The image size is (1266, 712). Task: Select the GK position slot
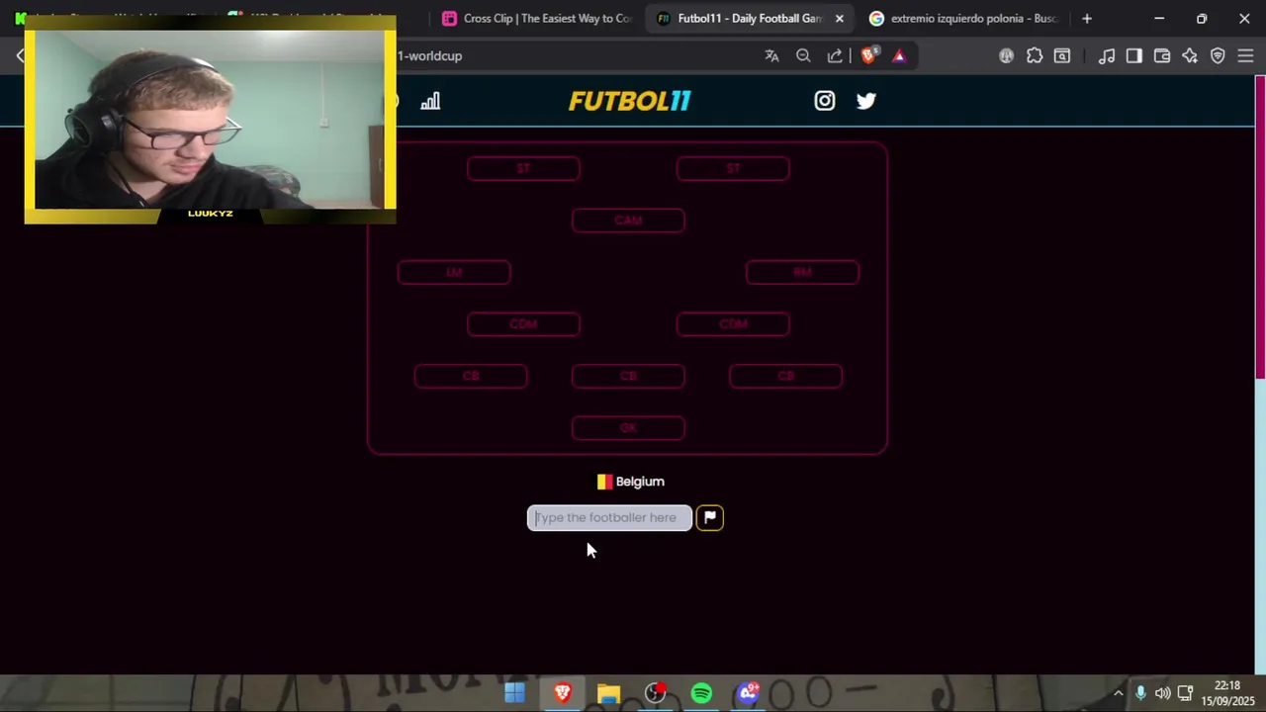628,427
